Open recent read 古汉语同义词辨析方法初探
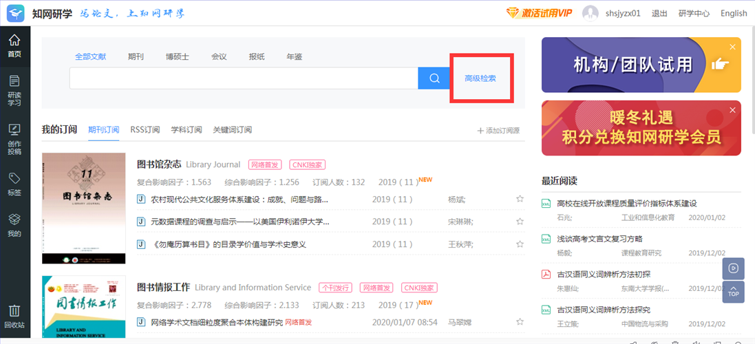This screenshot has height=344, width=755. [x=604, y=275]
